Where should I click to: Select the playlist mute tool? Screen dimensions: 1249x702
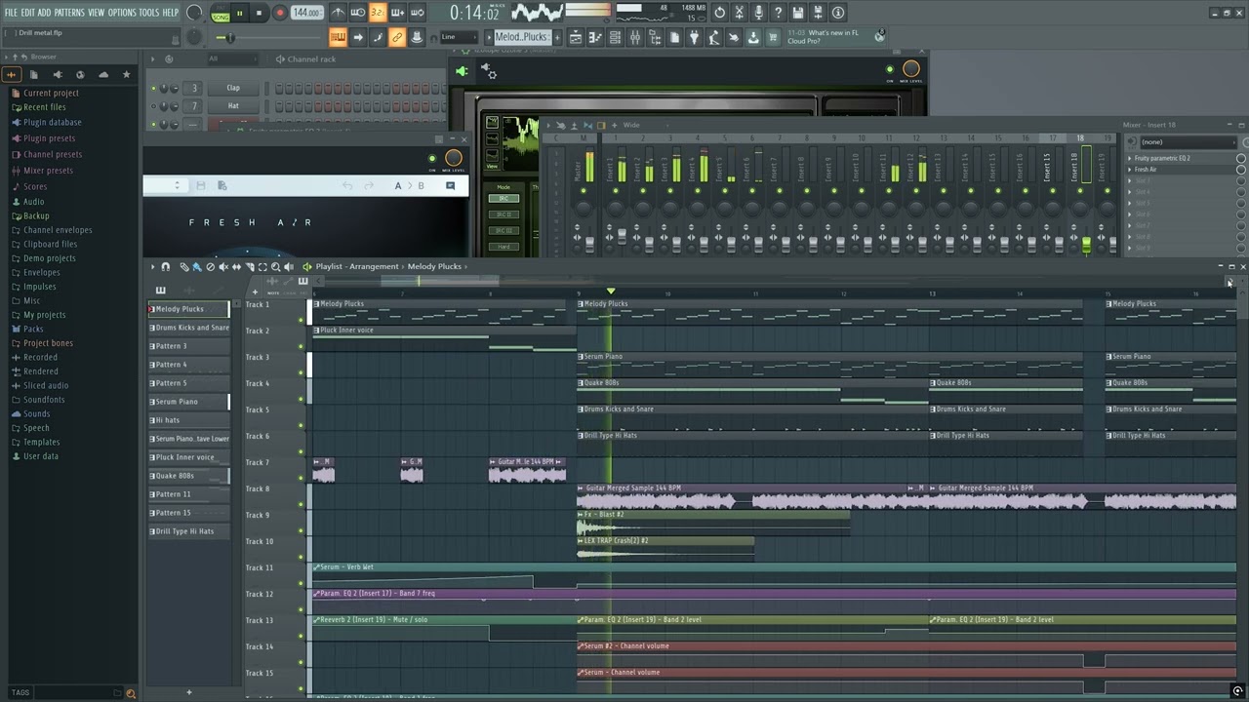(222, 266)
